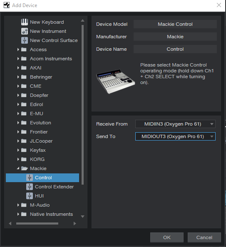The height and width of the screenshot is (247, 226).
Task: Click the Cancel button
Action: (x=204, y=237)
